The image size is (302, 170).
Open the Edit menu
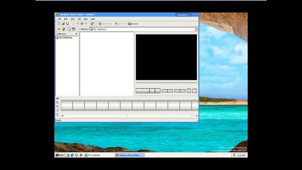pyautogui.click(x=66, y=19)
